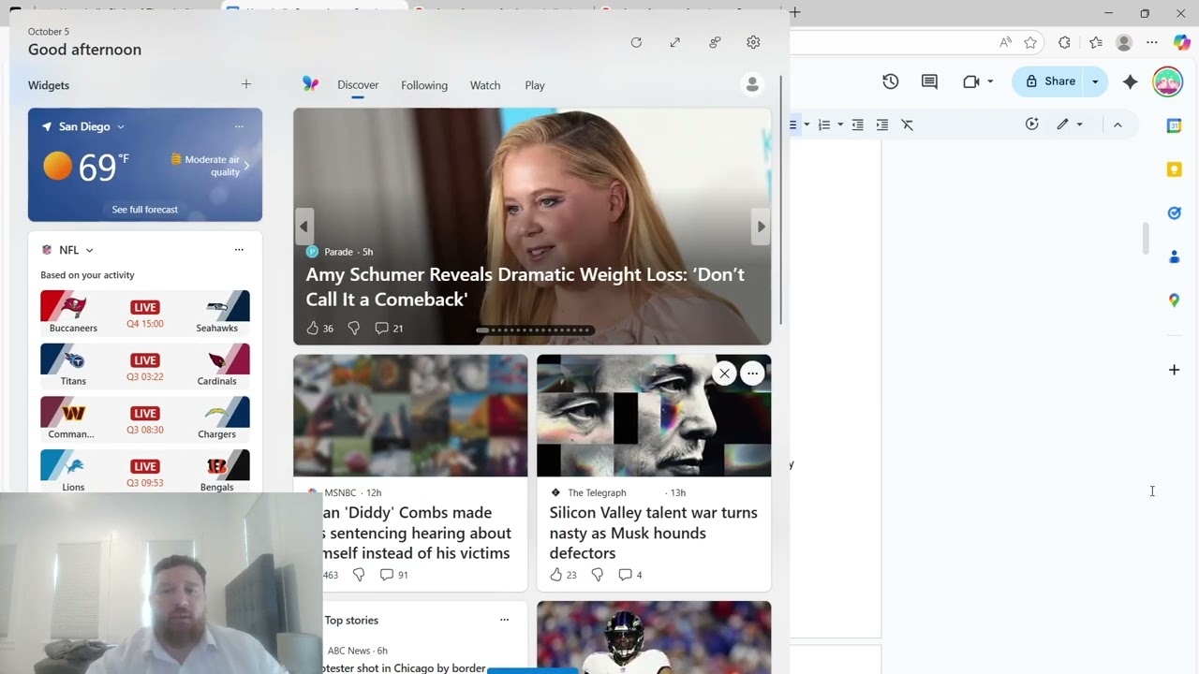Open comments on the Amy Schumer story

coord(389,328)
